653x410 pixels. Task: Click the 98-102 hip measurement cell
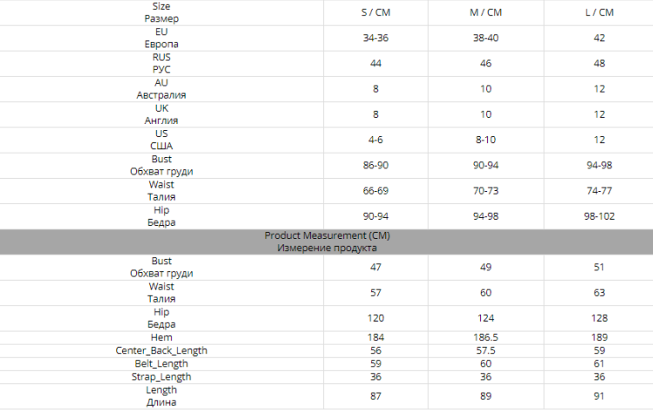tap(598, 215)
